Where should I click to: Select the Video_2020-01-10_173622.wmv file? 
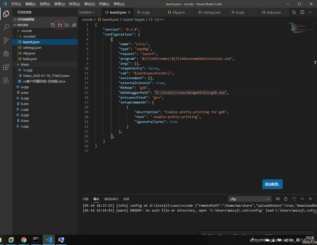tap(45, 76)
